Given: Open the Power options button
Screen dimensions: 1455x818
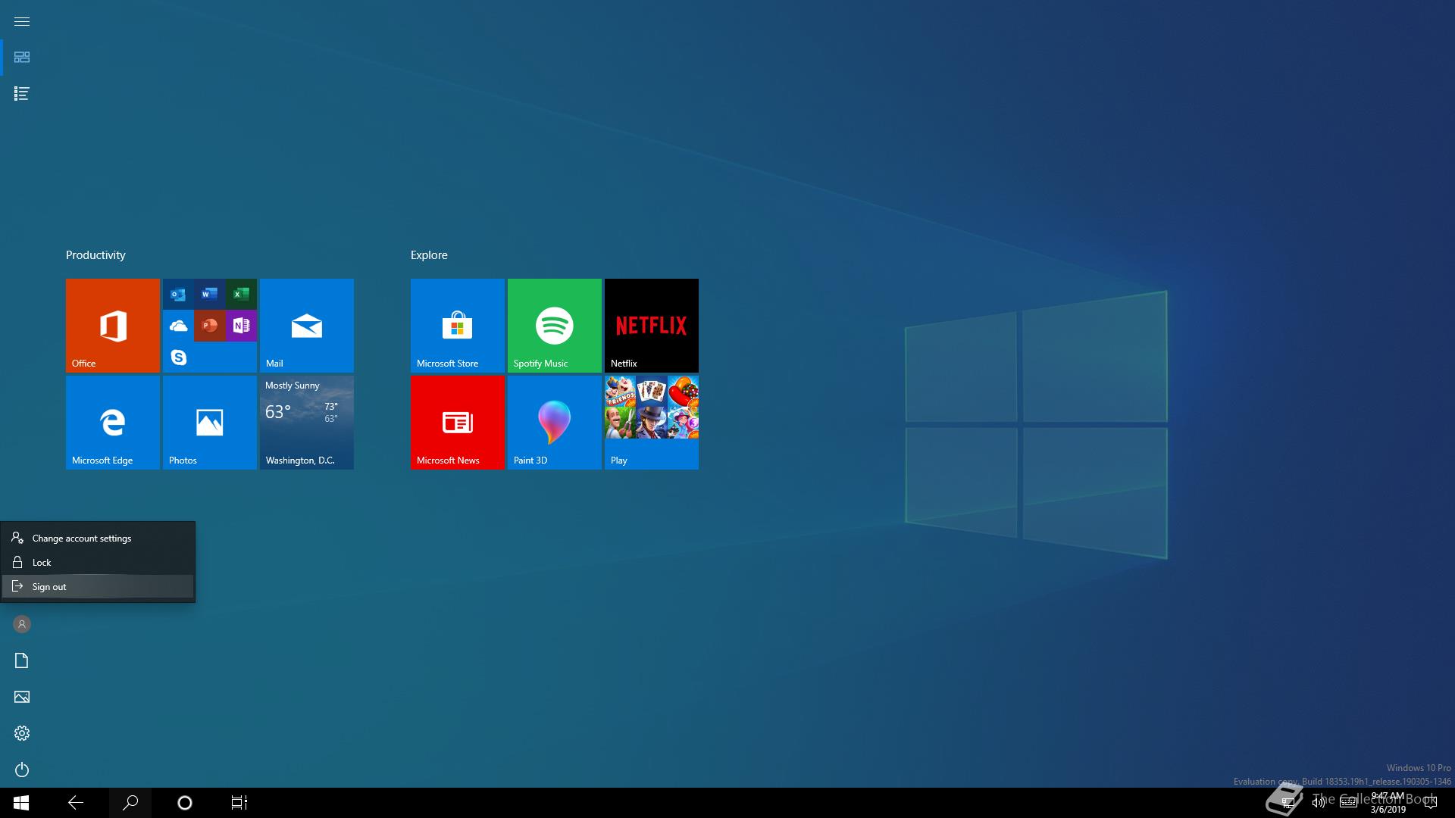Looking at the screenshot, I should 22,770.
